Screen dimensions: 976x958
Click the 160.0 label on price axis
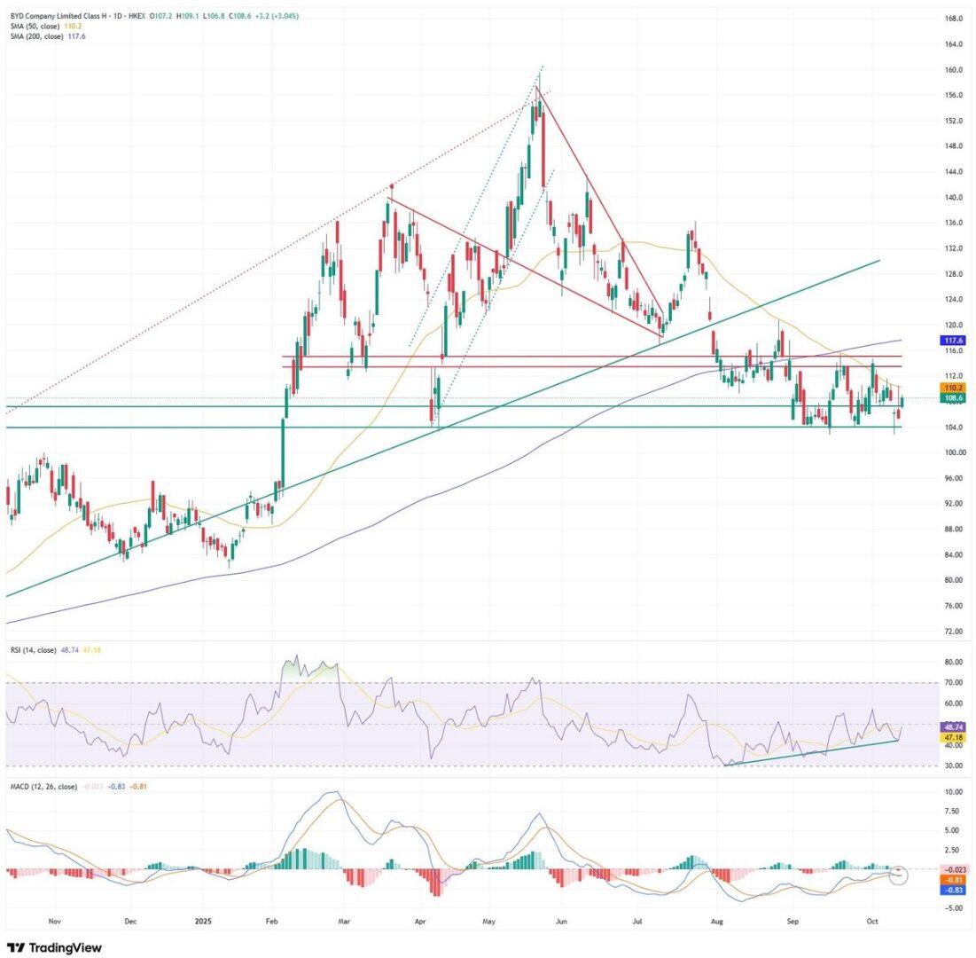click(x=954, y=70)
